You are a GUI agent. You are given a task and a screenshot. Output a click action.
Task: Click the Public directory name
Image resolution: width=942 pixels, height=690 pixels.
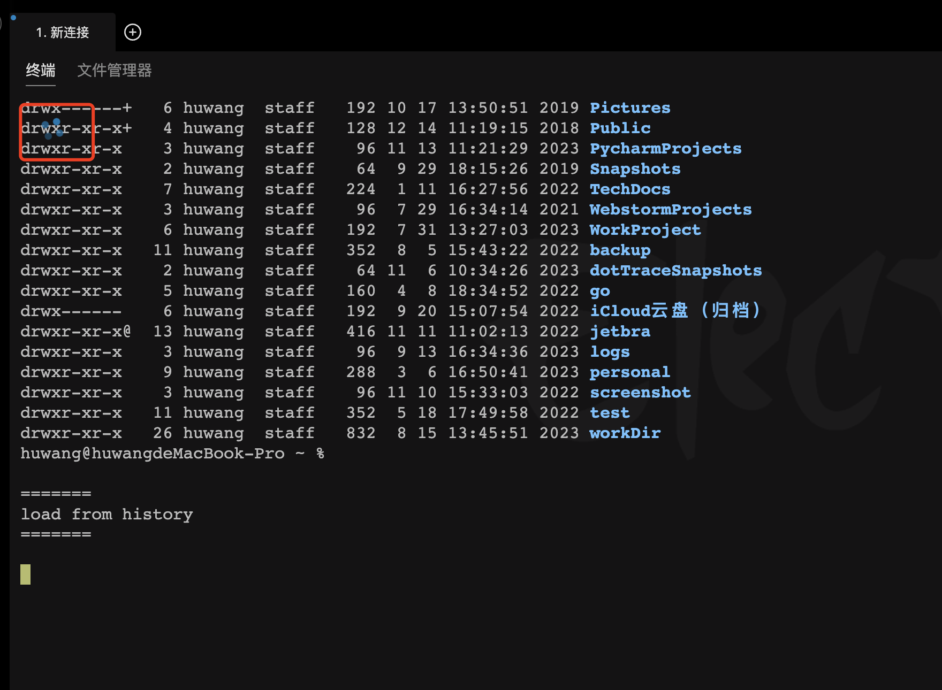click(x=620, y=128)
